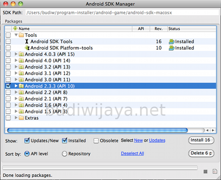Click the Android SDK Platform-tools icon
This screenshot has width=221, height=180.
coord(27,48)
